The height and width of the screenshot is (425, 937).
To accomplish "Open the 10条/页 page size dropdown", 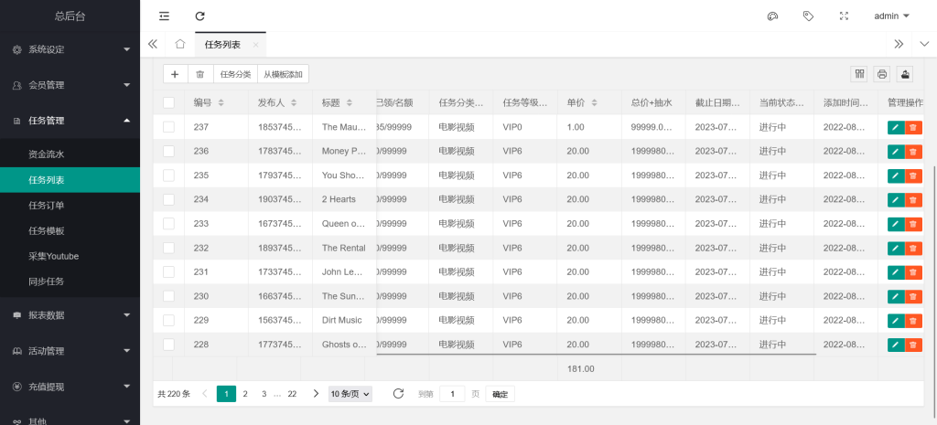I will click(x=350, y=394).
